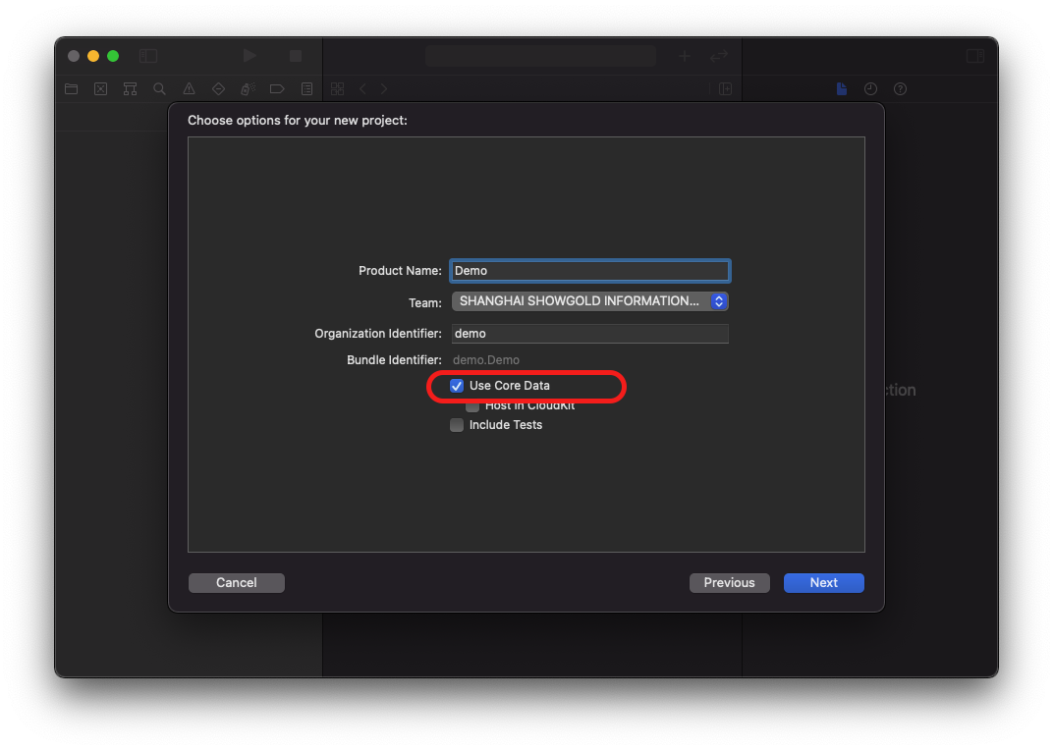This screenshot has height=750, width=1053.
Task: Open the Issue navigator warning icon
Action: [x=189, y=89]
